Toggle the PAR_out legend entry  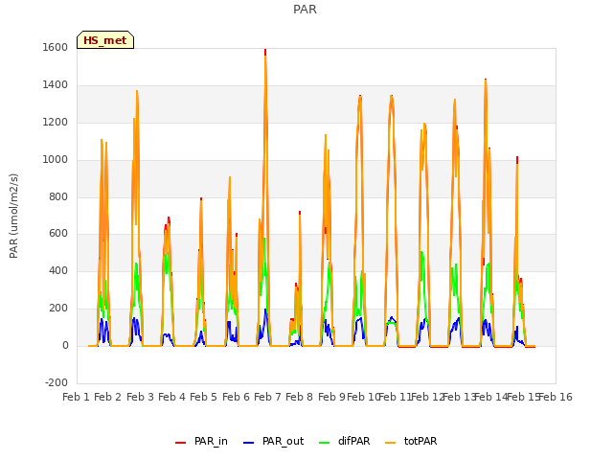pos(273,441)
